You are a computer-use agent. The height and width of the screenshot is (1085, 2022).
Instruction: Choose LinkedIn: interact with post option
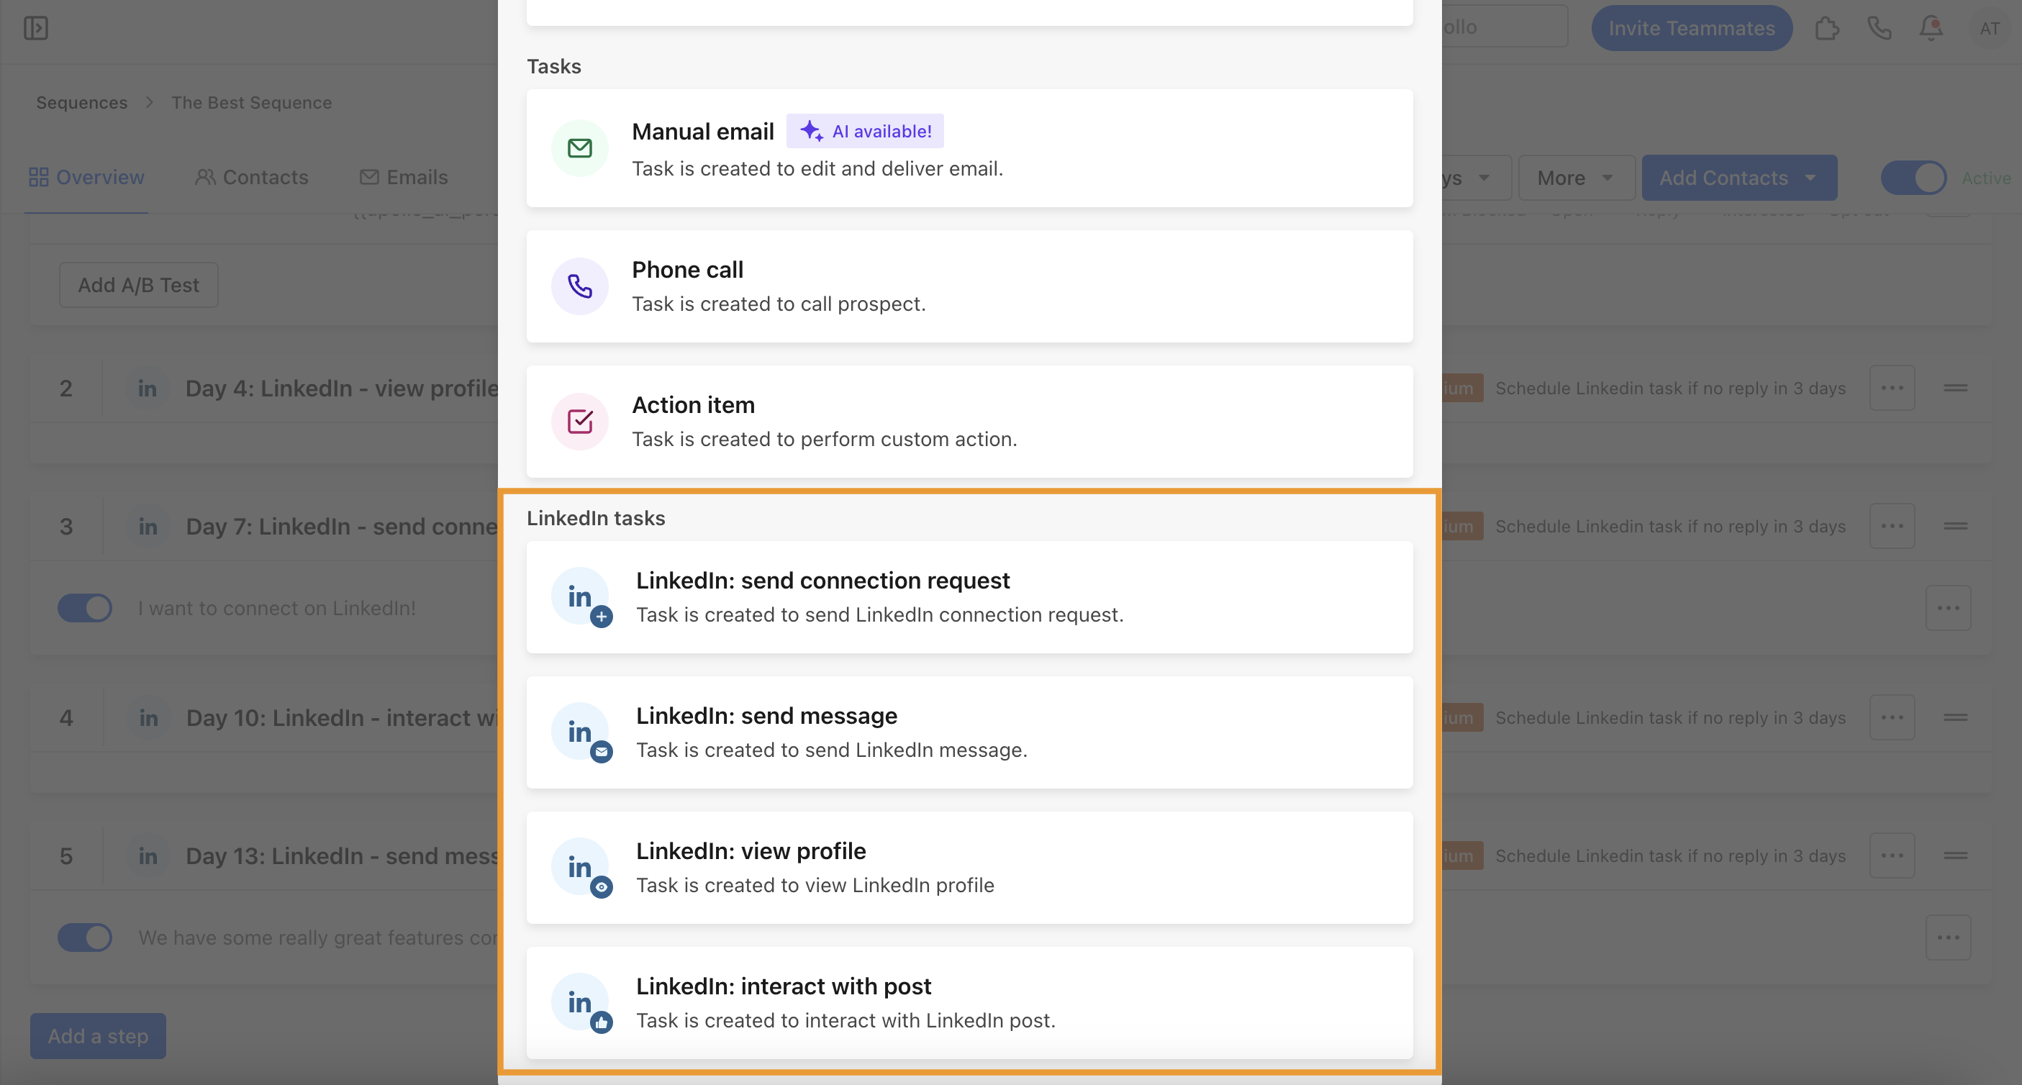click(969, 1002)
